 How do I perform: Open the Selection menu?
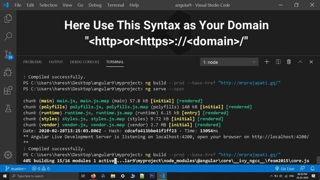pos(48,5)
